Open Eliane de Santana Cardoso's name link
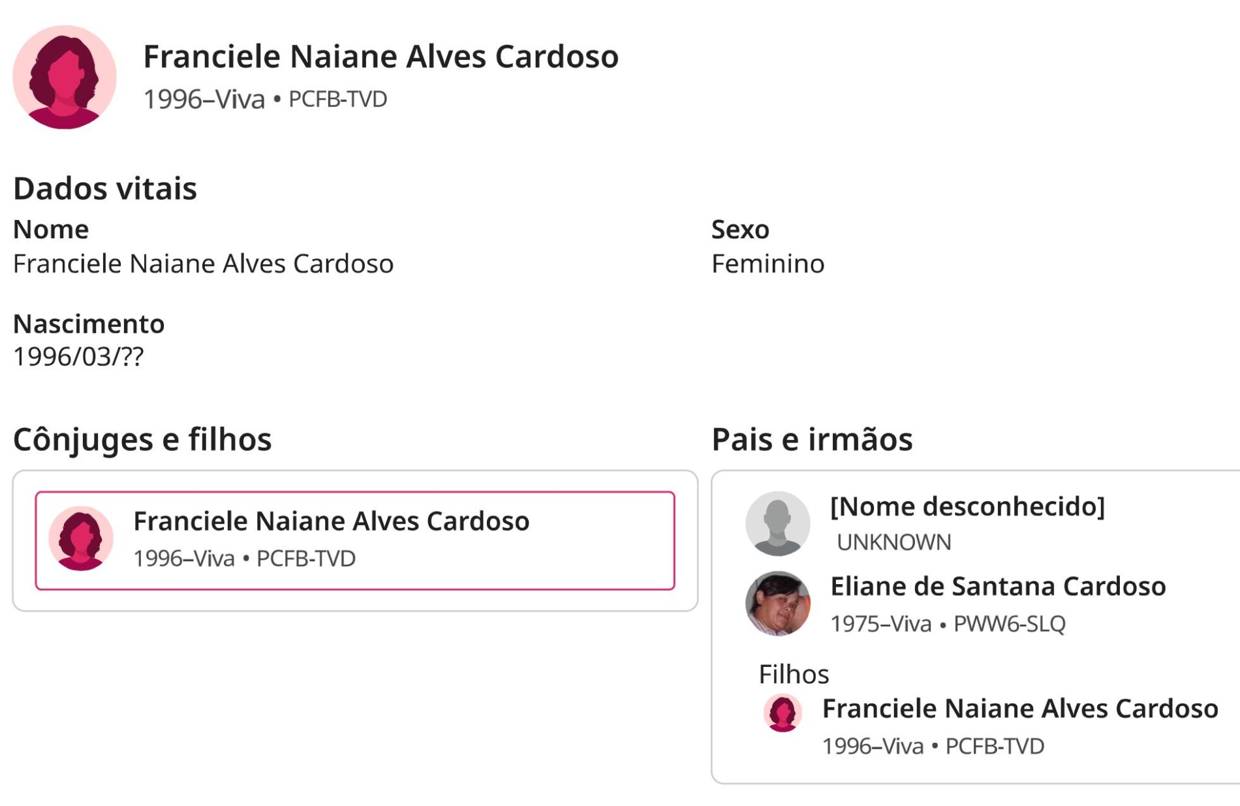The height and width of the screenshot is (806, 1240). coord(997,586)
